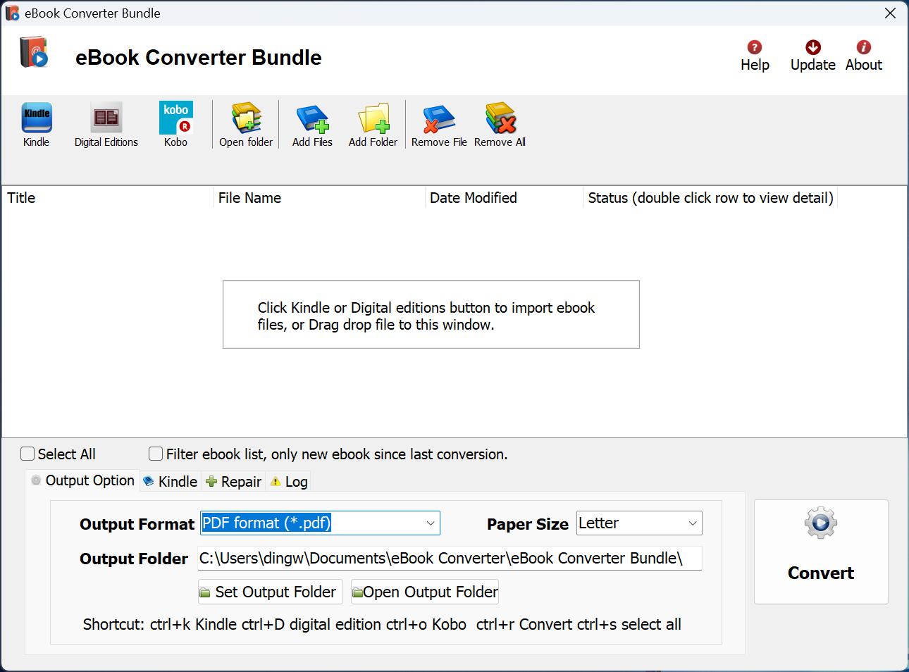Switch to the Repair tab
Image resolution: width=909 pixels, height=672 pixels.
[233, 482]
